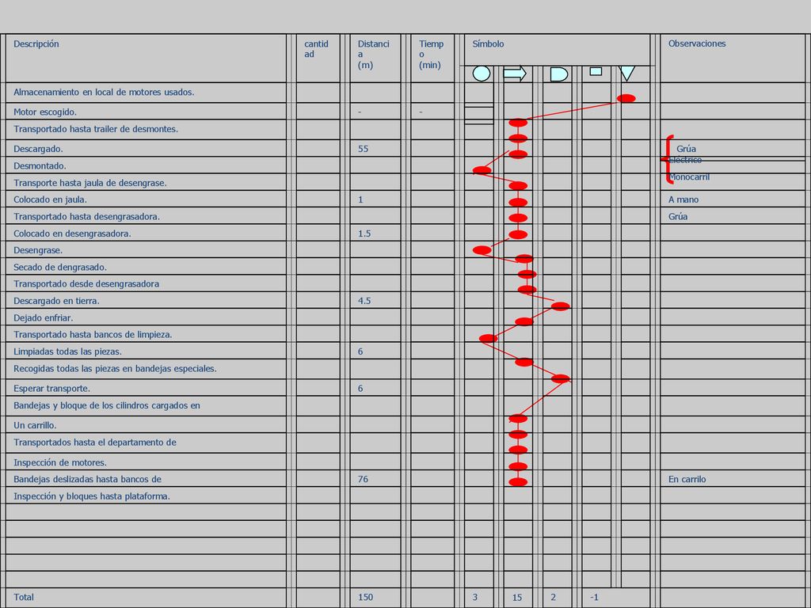The width and height of the screenshot is (811, 608).
Task: Click distance value 6 in Esperar transporte row
Action: tap(360, 388)
